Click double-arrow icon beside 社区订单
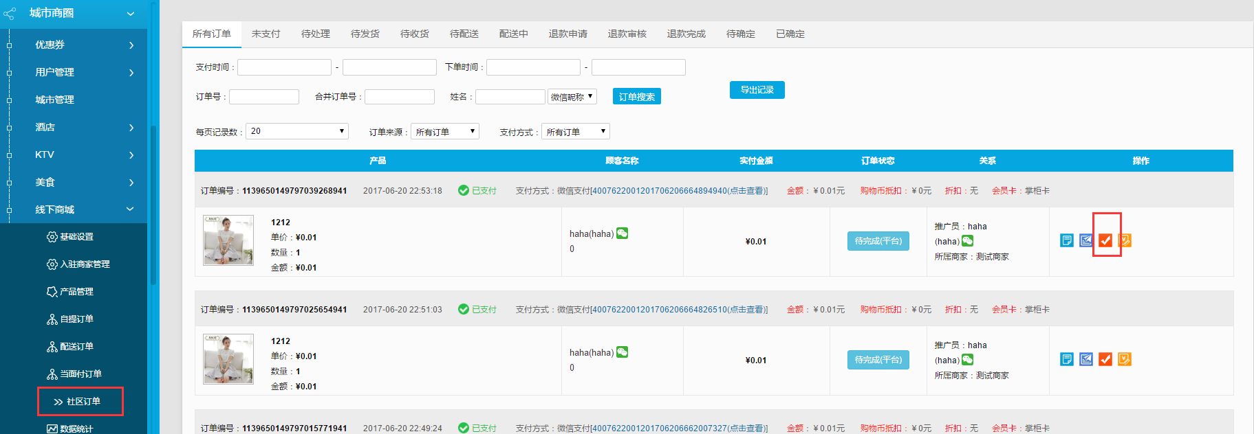Viewport: 1254px width, 434px height. (58, 402)
